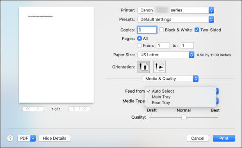
Task: Select portrait orientation icon
Action: click(144, 67)
